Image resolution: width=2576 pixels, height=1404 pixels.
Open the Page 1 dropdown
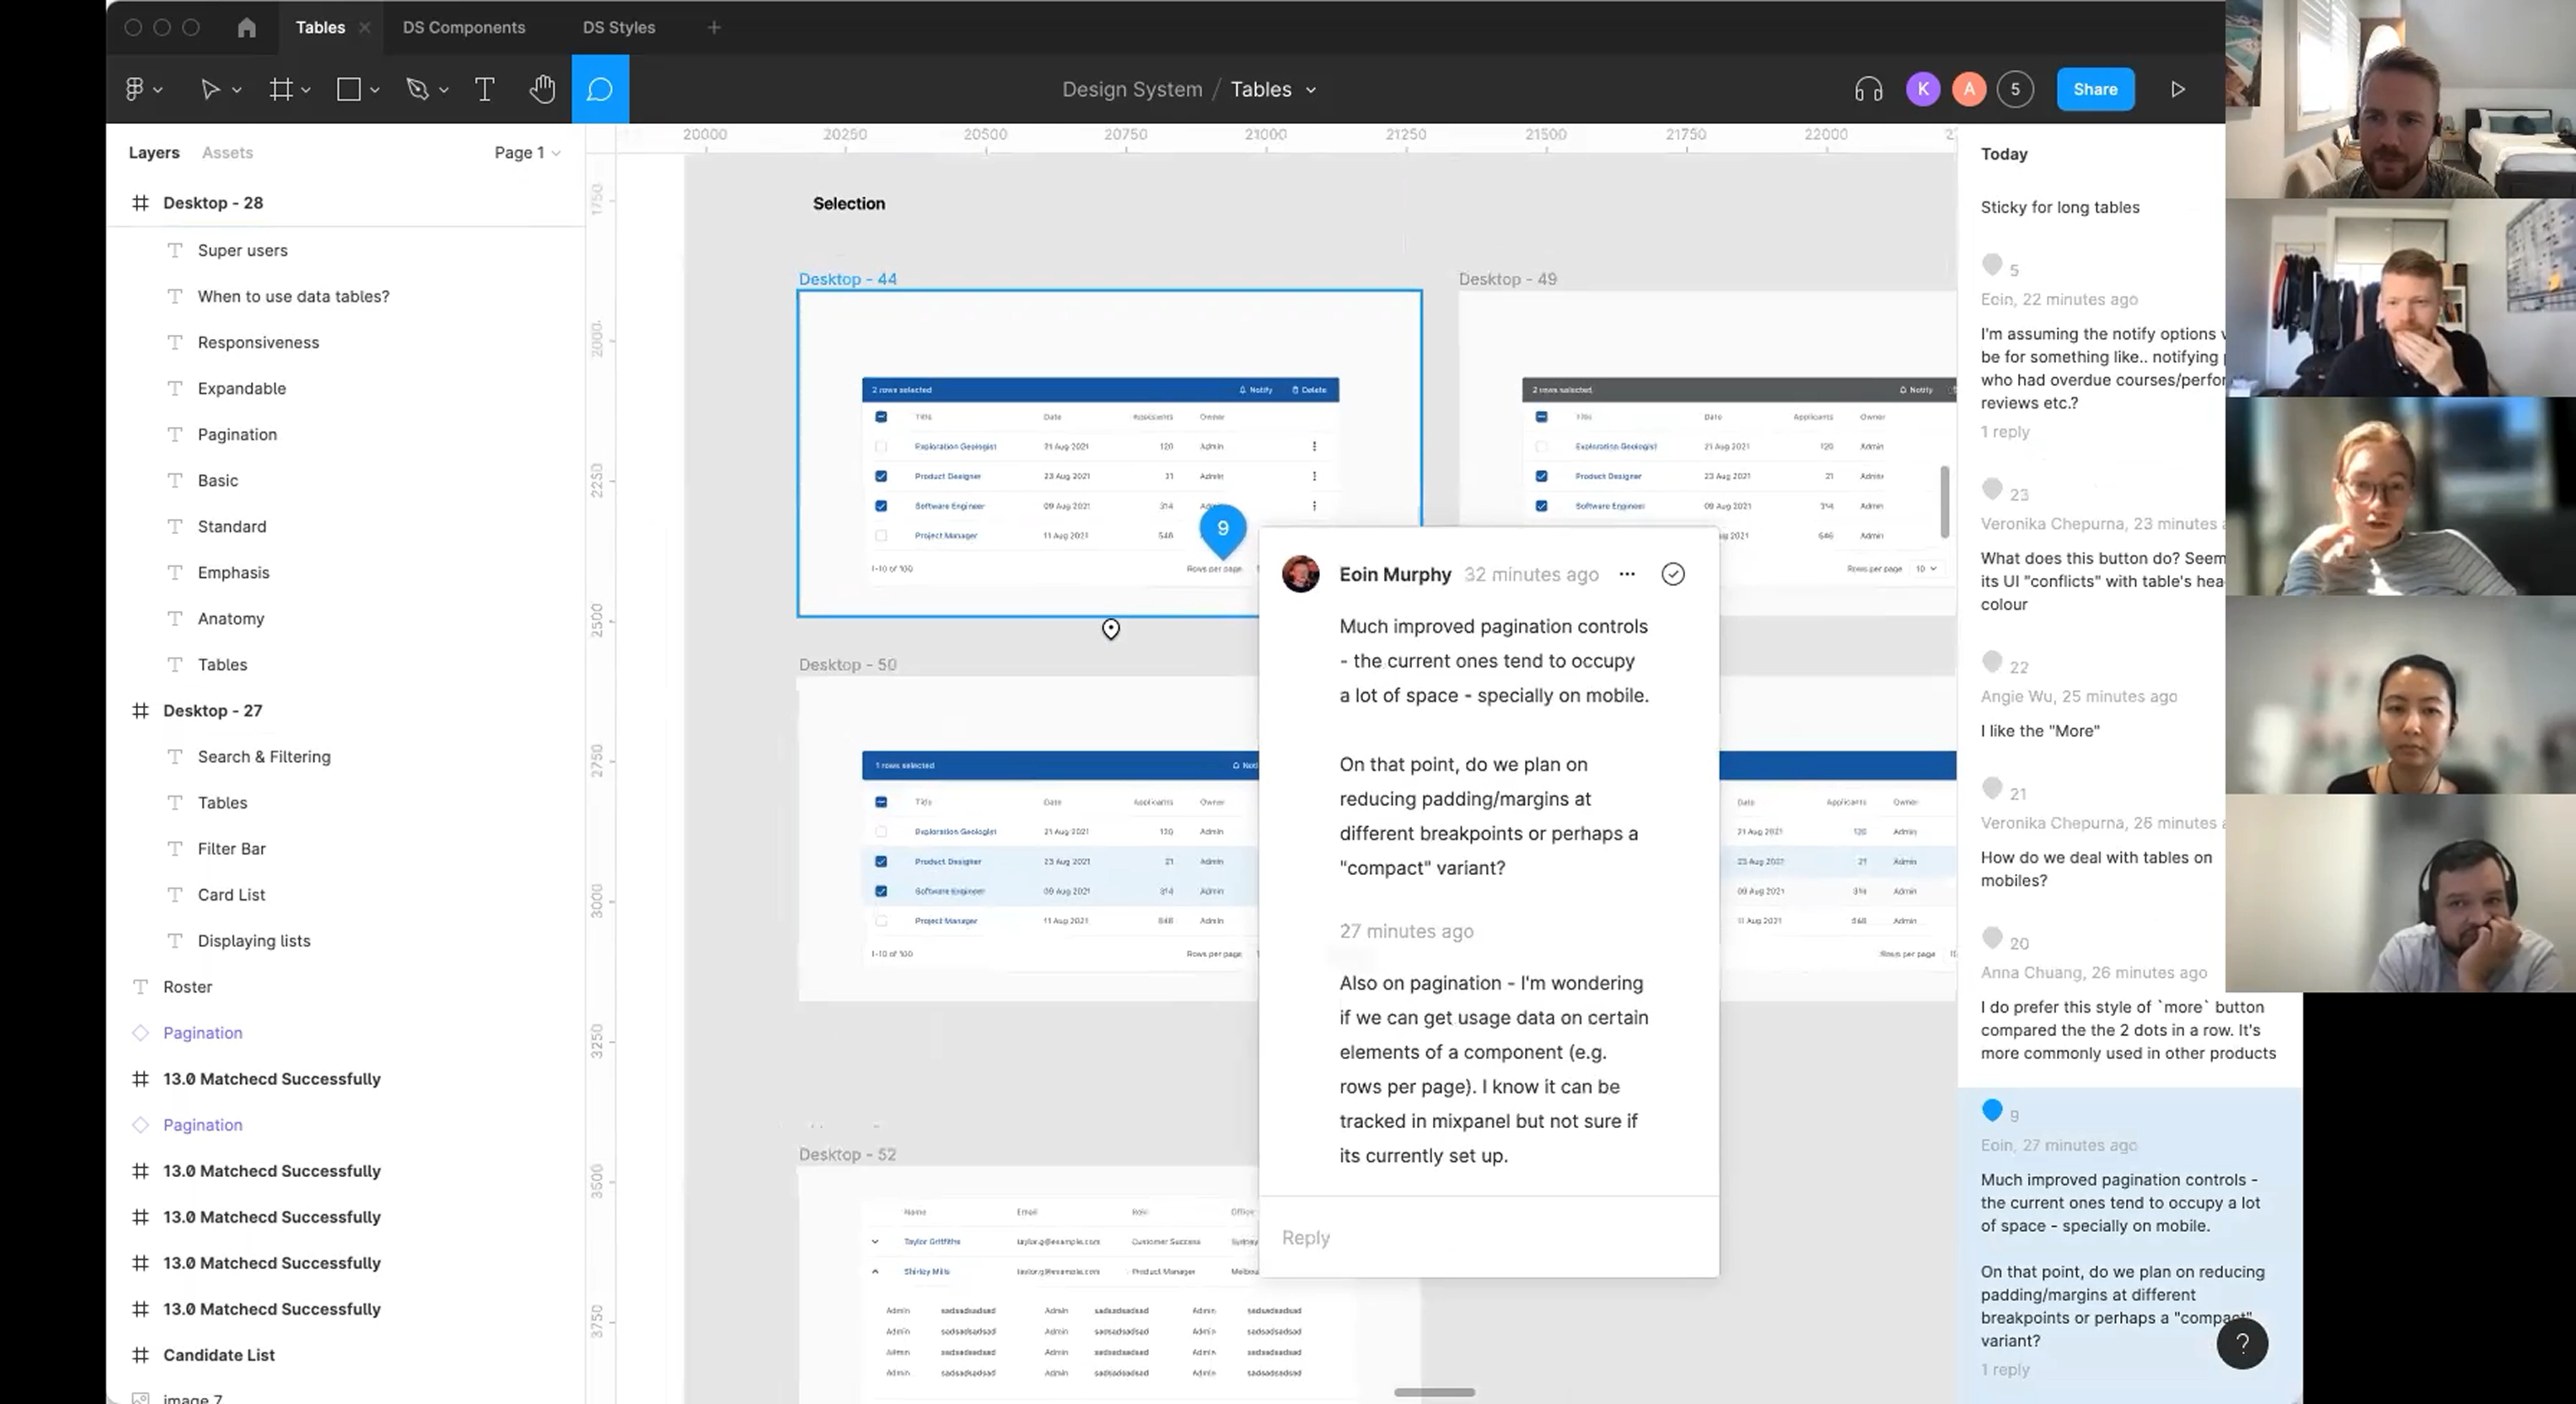point(527,152)
